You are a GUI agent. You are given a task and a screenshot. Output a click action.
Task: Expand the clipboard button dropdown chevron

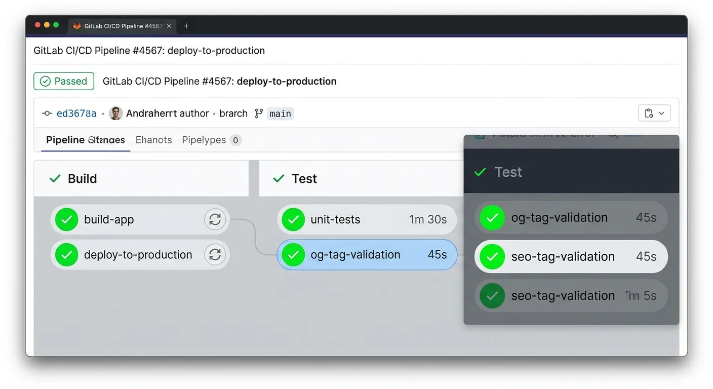[x=661, y=113]
